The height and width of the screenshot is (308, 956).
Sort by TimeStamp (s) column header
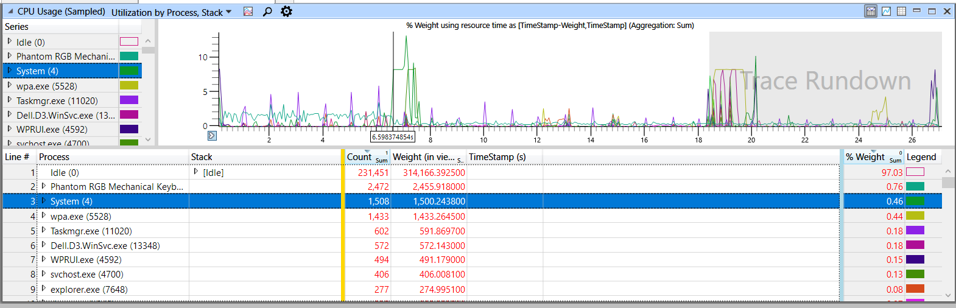(504, 157)
